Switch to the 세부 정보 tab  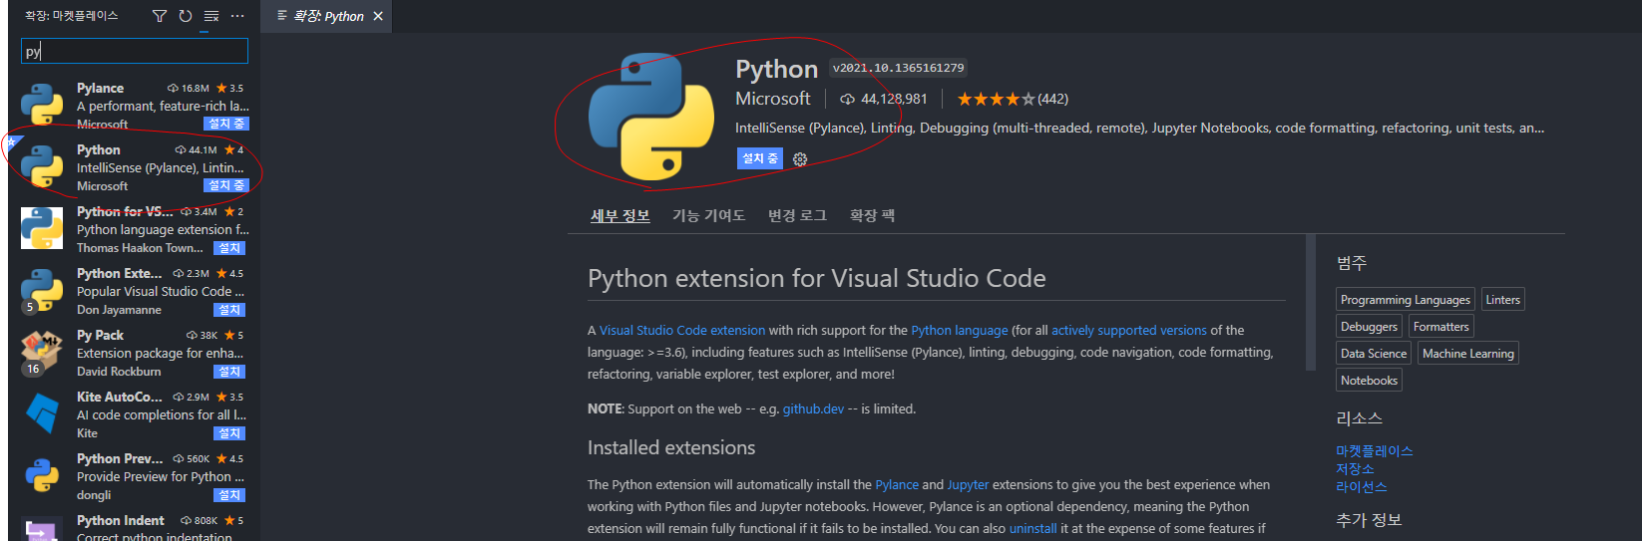(619, 215)
